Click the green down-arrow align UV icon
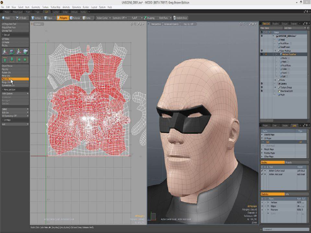The image size is (311, 233). tap(12, 59)
